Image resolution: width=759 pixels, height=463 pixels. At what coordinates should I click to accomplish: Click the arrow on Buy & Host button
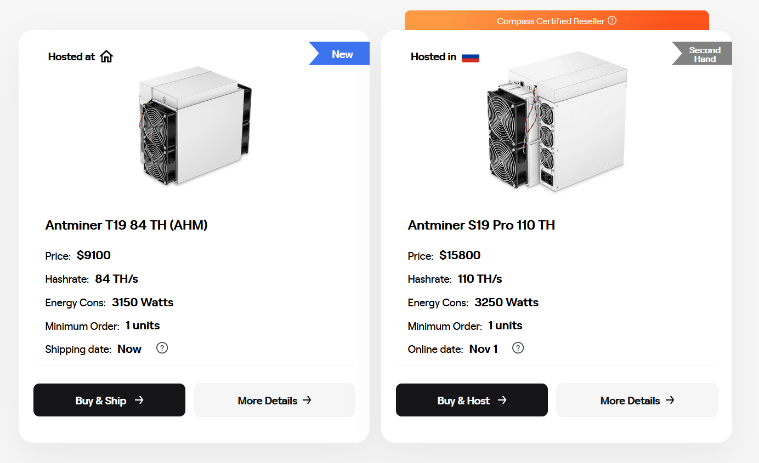pyautogui.click(x=502, y=400)
